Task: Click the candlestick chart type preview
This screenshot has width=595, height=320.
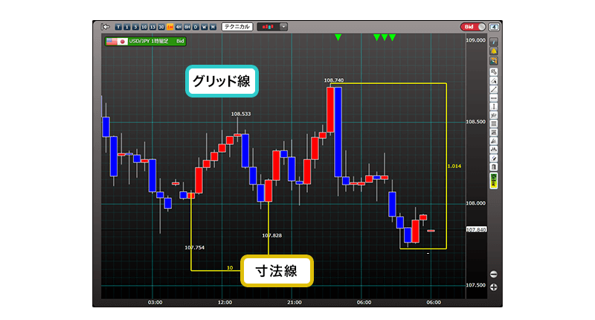Action: pos(268,27)
